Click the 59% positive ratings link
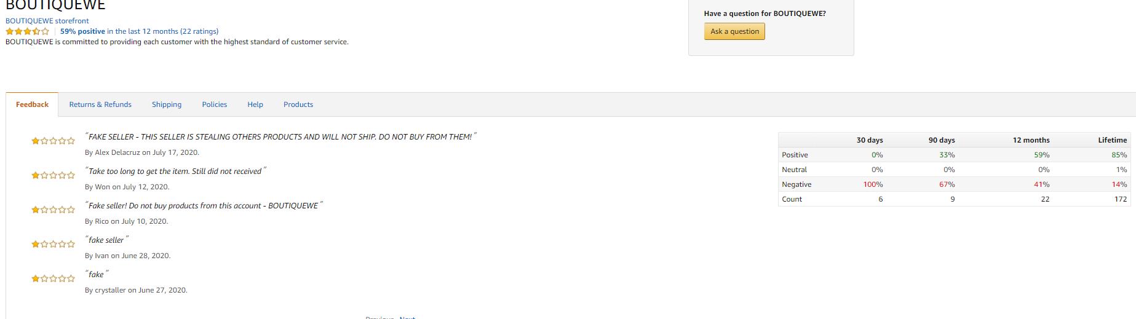The height and width of the screenshot is (319, 1136). pos(82,31)
